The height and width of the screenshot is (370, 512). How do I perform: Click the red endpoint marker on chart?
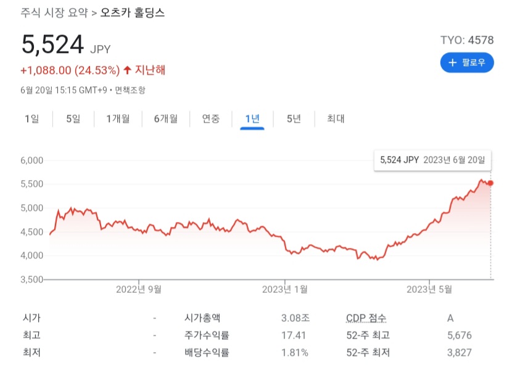490,183
